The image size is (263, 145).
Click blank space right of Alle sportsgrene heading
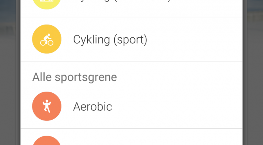coord(180,77)
